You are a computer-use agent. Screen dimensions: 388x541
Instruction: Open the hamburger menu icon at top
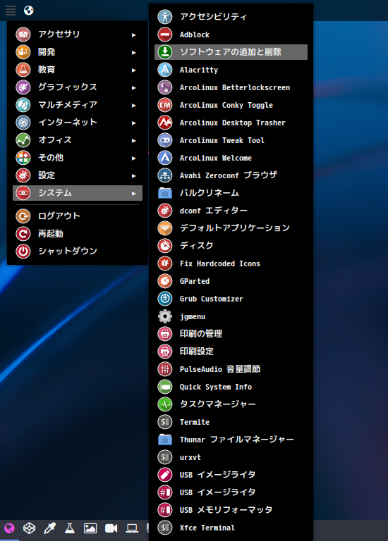[x=11, y=11]
